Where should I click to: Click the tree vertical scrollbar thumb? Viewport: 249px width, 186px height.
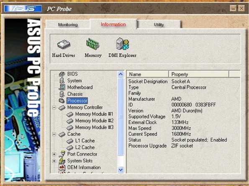coord(121,116)
